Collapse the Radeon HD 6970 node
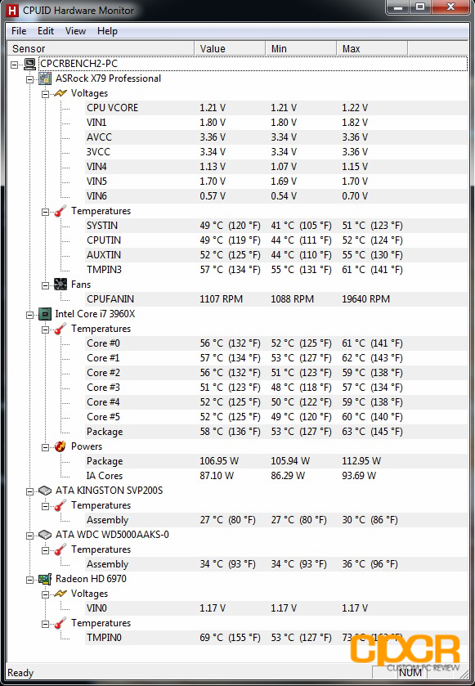The width and height of the screenshot is (475, 686). pyautogui.click(x=29, y=580)
